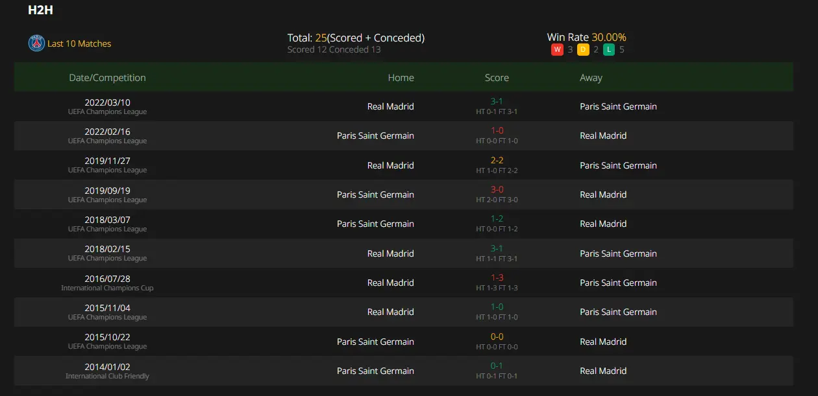This screenshot has width=818, height=396.
Task: Select home team Real Madrid on 2022/03/10
Action: 390,106
